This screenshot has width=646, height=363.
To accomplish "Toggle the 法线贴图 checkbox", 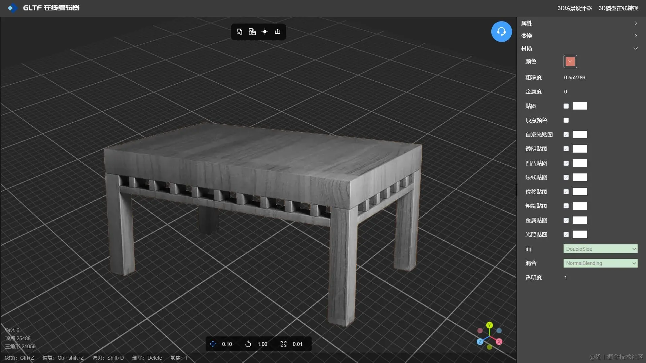I will tap(566, 177).
